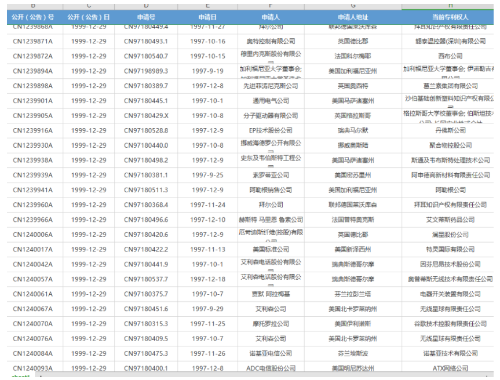Select the address 美国新泽西州
Screen dimensions: 500x380
click(x=353, y=249)
